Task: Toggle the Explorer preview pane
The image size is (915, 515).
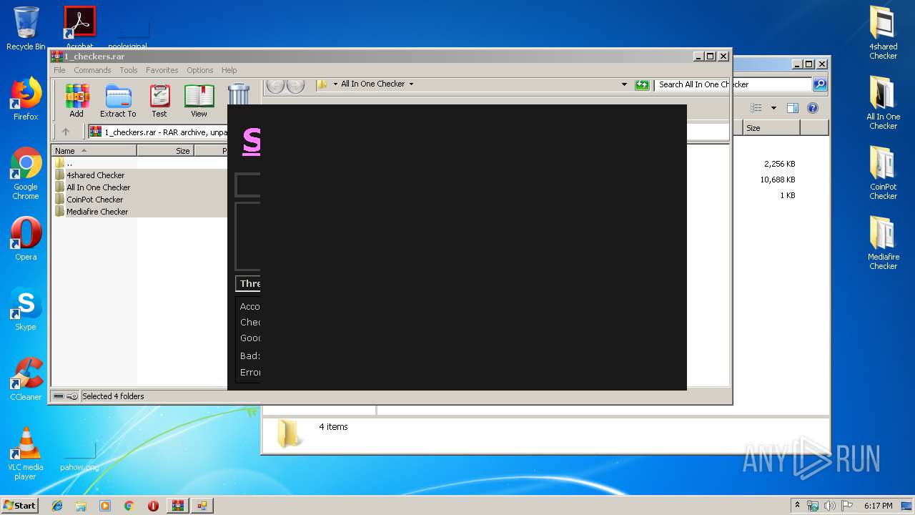Action: 792,108
